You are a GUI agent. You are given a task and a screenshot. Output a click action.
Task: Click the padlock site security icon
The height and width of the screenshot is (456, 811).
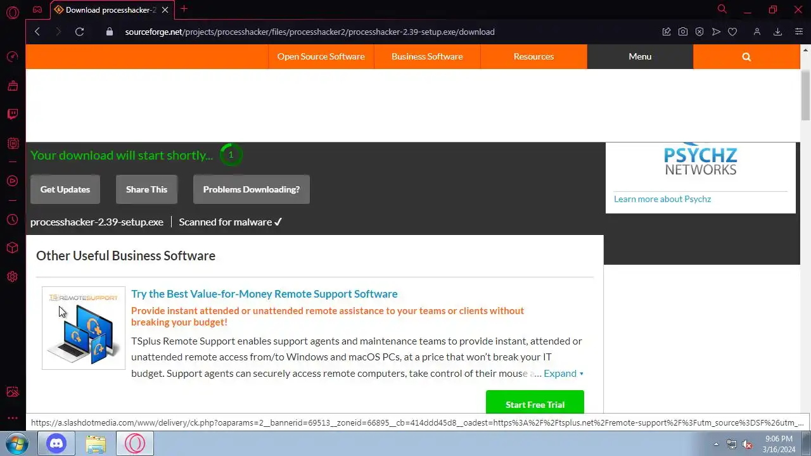click(x=109, y=32)
